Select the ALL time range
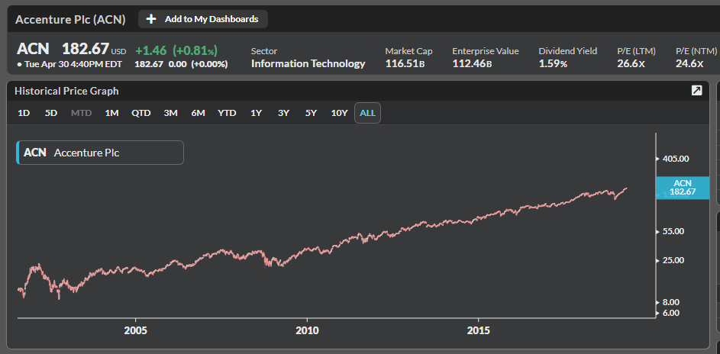720x354 pixels. [x=367, y=113]
